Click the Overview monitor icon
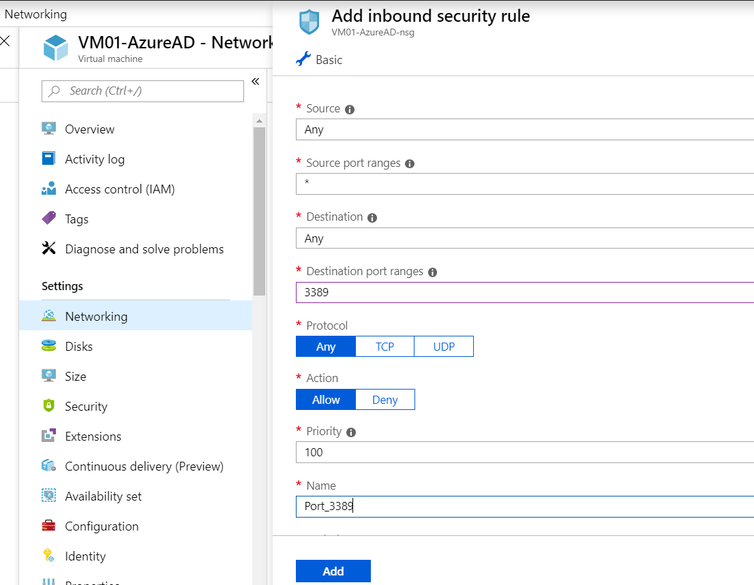This screenshot has width=754, height=585. pyautogui.click(x=48, y=129)
